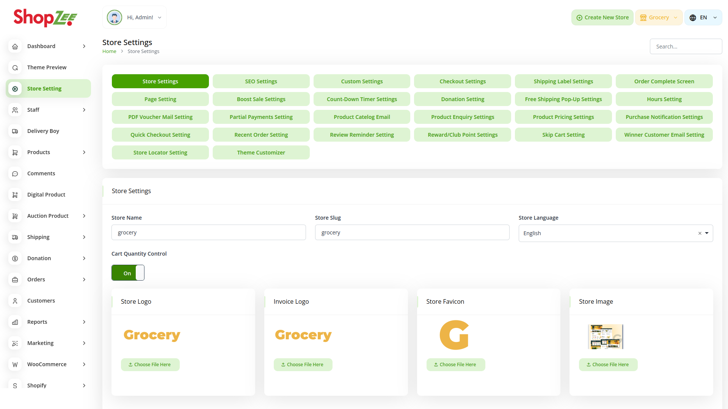Click the Reports chart icon

click(x=15, y=322)
